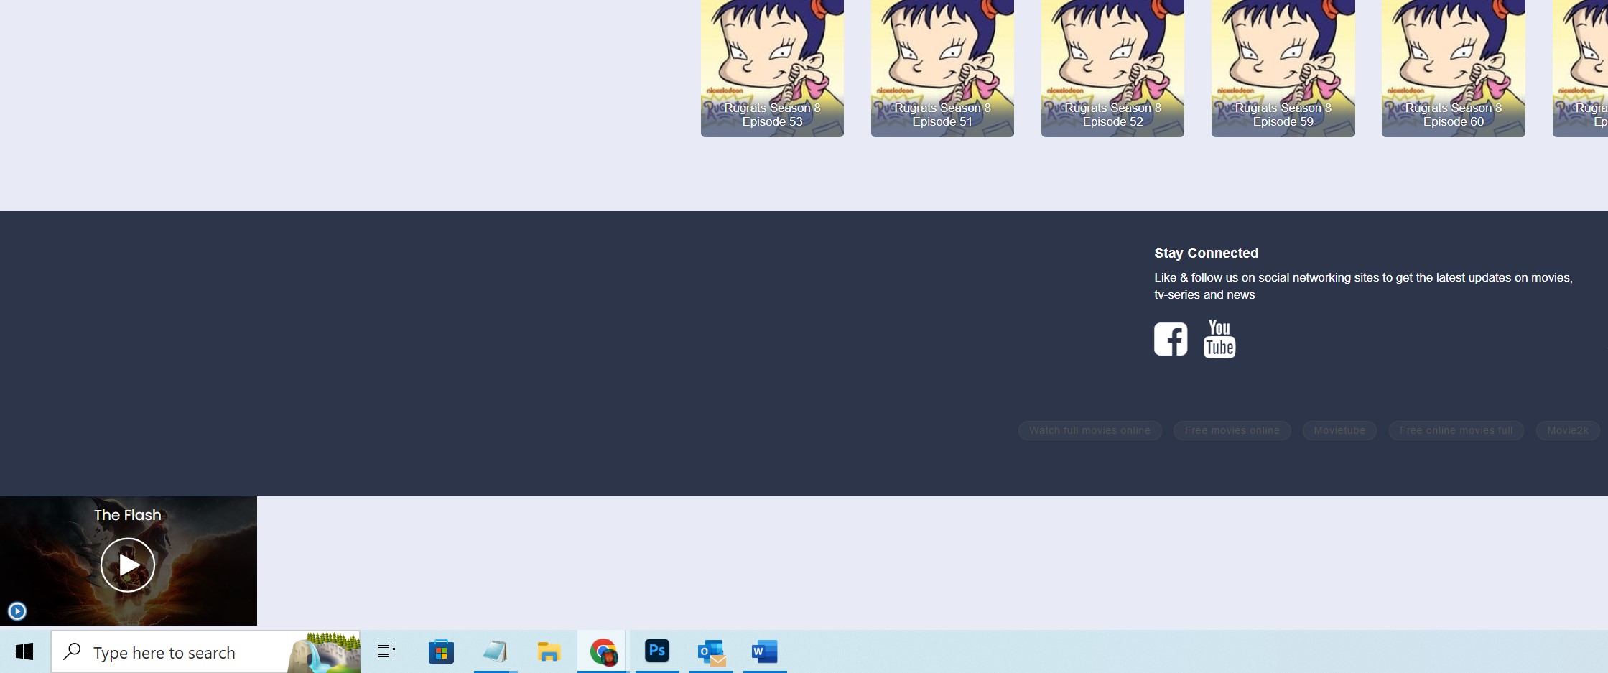Click the 'Free online movies full' tag

[1456, 430]
